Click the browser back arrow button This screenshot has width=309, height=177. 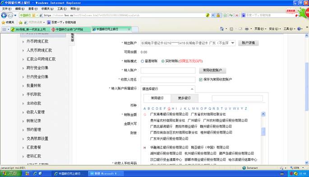pos(4,15)
